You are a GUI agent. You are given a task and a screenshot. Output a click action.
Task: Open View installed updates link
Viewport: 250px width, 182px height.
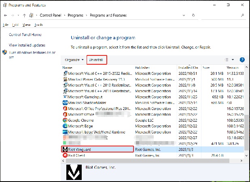pyautogui.click(x=27, y=45)
